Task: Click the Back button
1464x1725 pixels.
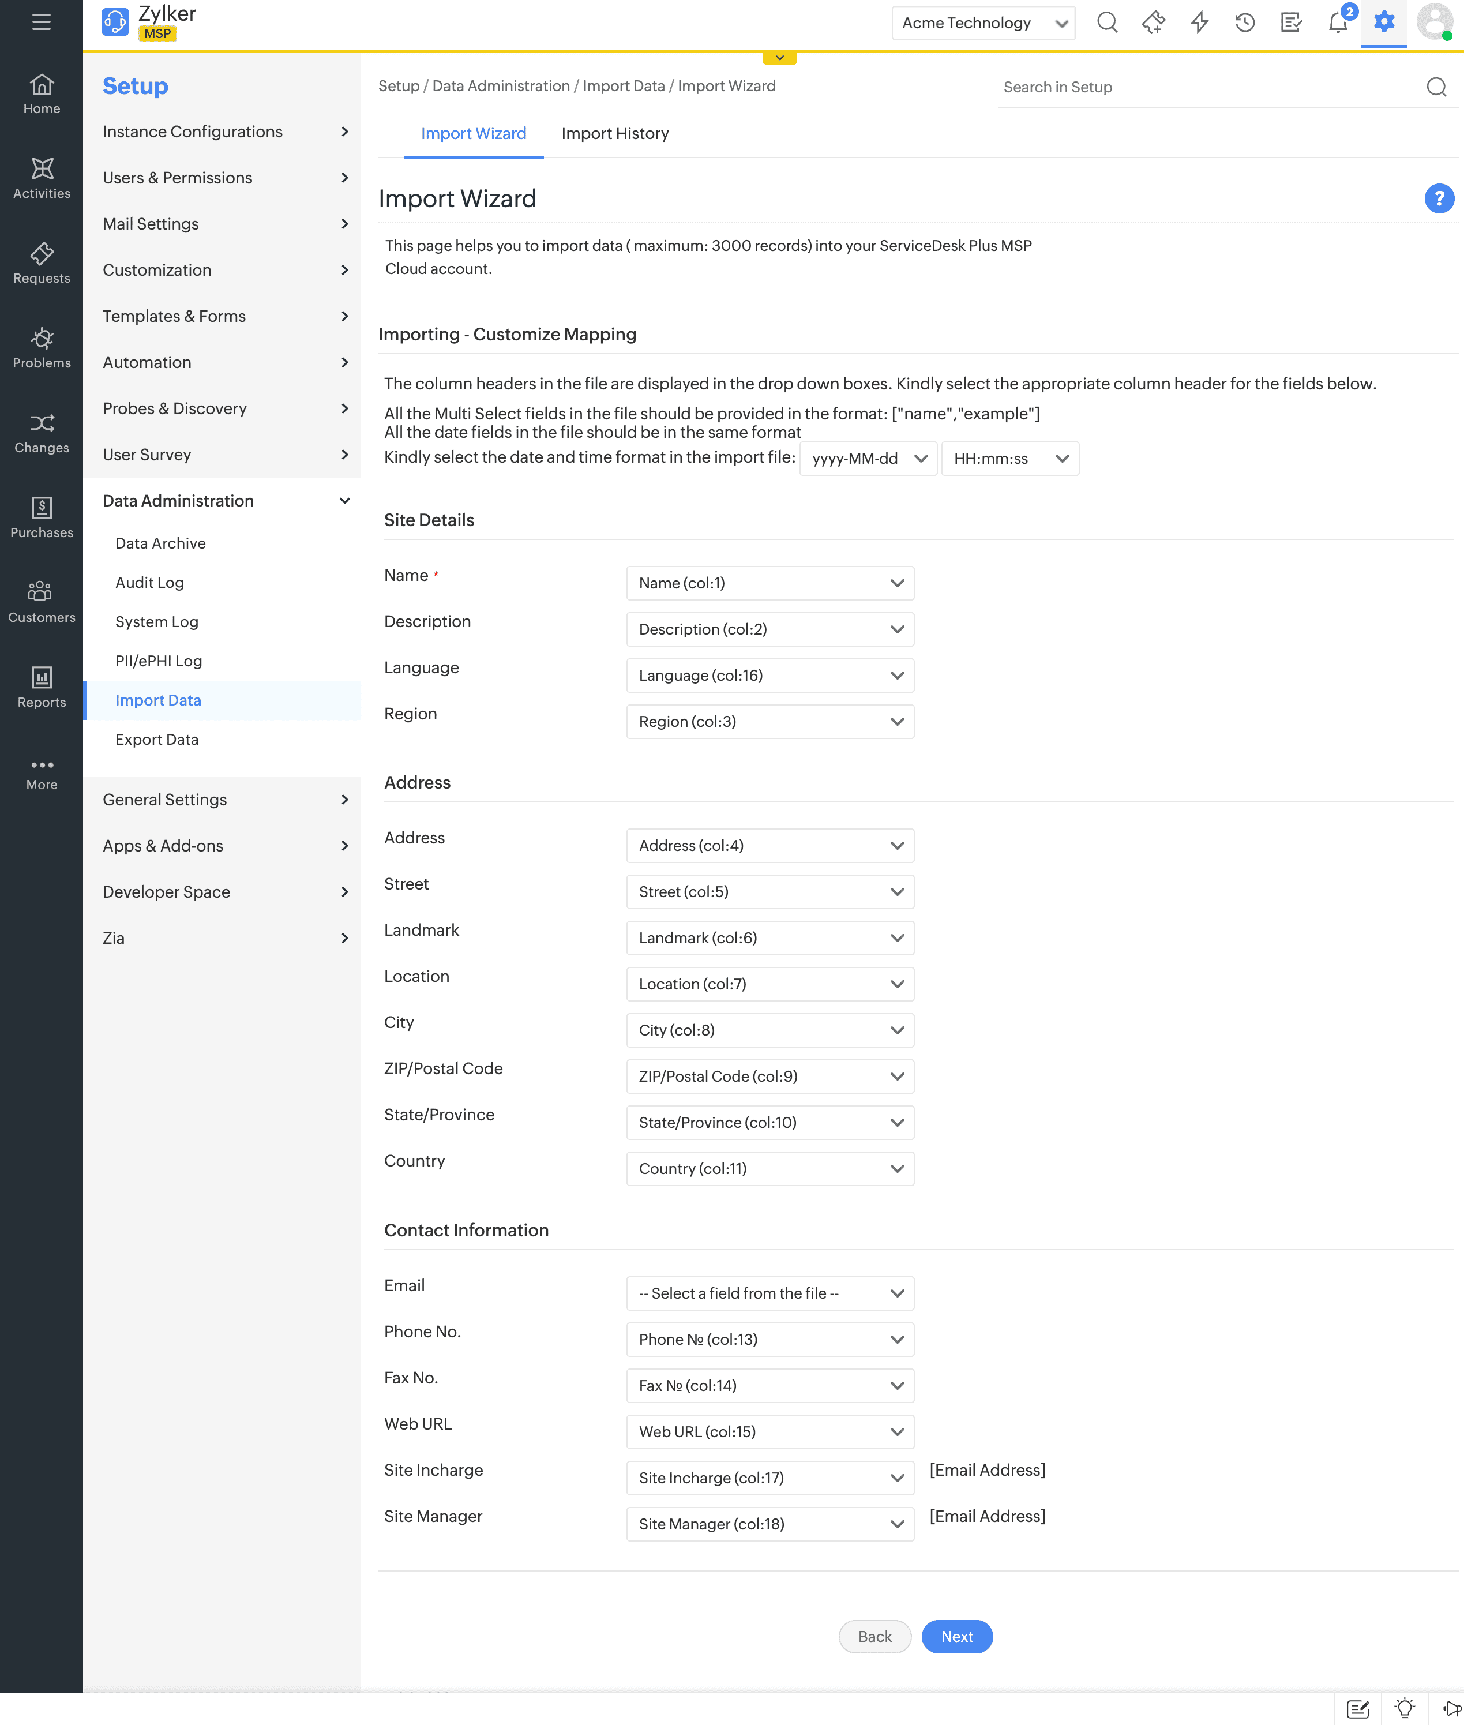Action: pos(874,1636)
